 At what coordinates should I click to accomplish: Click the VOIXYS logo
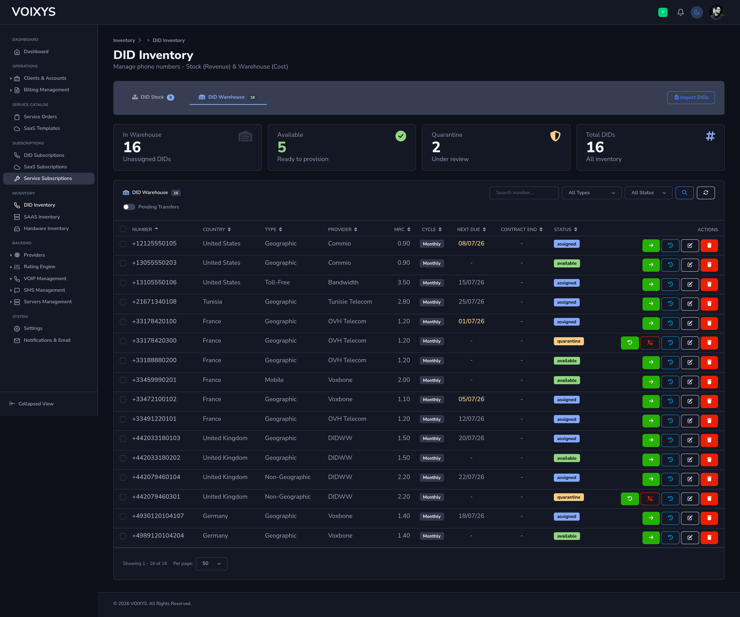click(34, 12)
